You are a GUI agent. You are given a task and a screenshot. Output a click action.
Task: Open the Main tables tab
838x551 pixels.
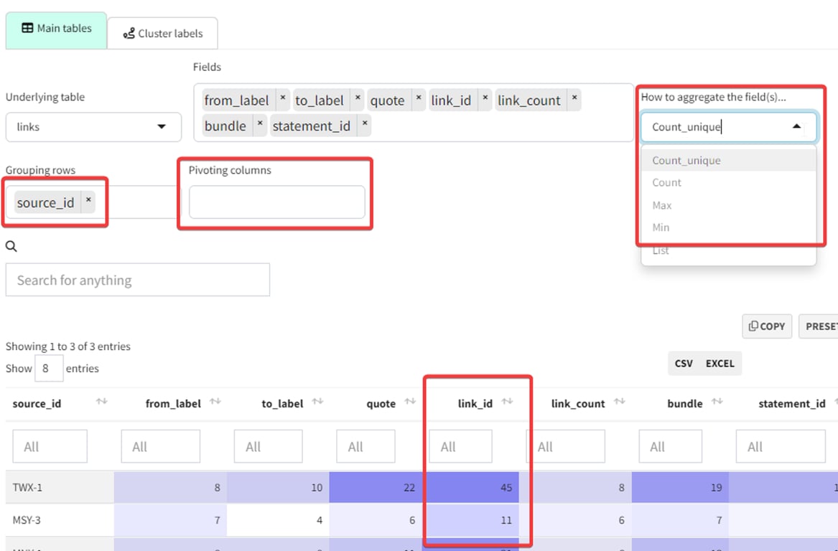[x=56, y=29]
